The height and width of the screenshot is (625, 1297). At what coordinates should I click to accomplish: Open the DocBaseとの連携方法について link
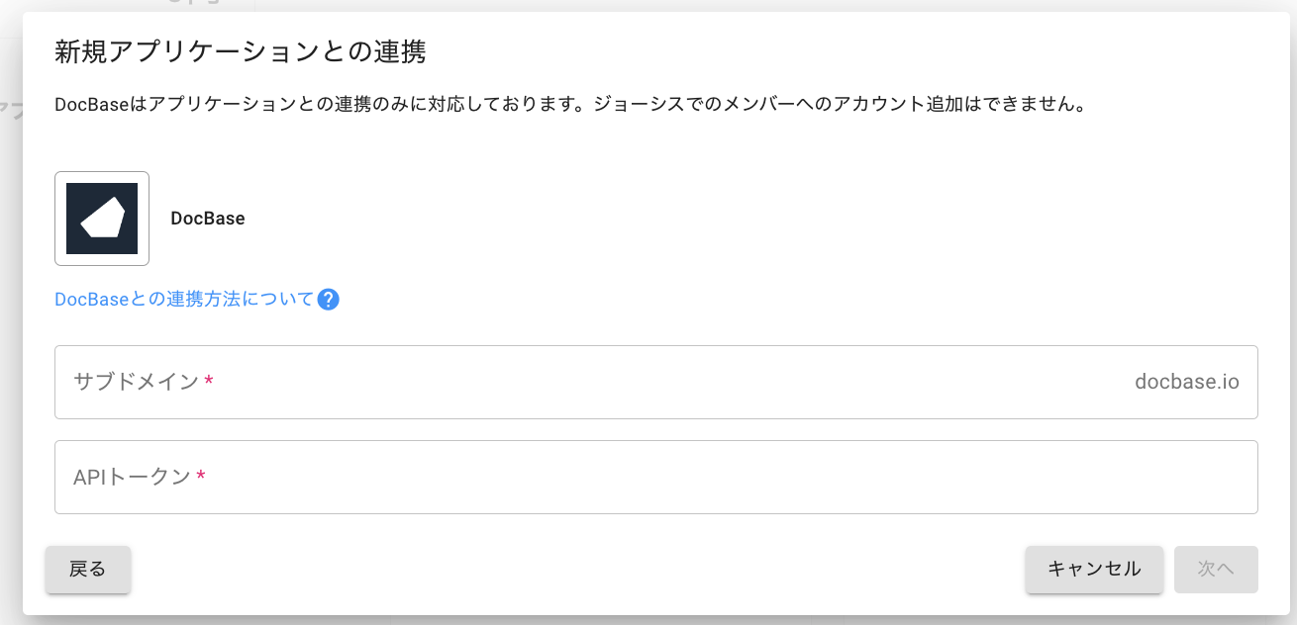(184, 300)
